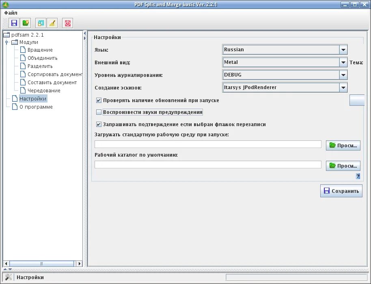The height and width of the screenshot is (284, 371).
Task: Click the Сохранить button
Action: [x=341, y=191]
